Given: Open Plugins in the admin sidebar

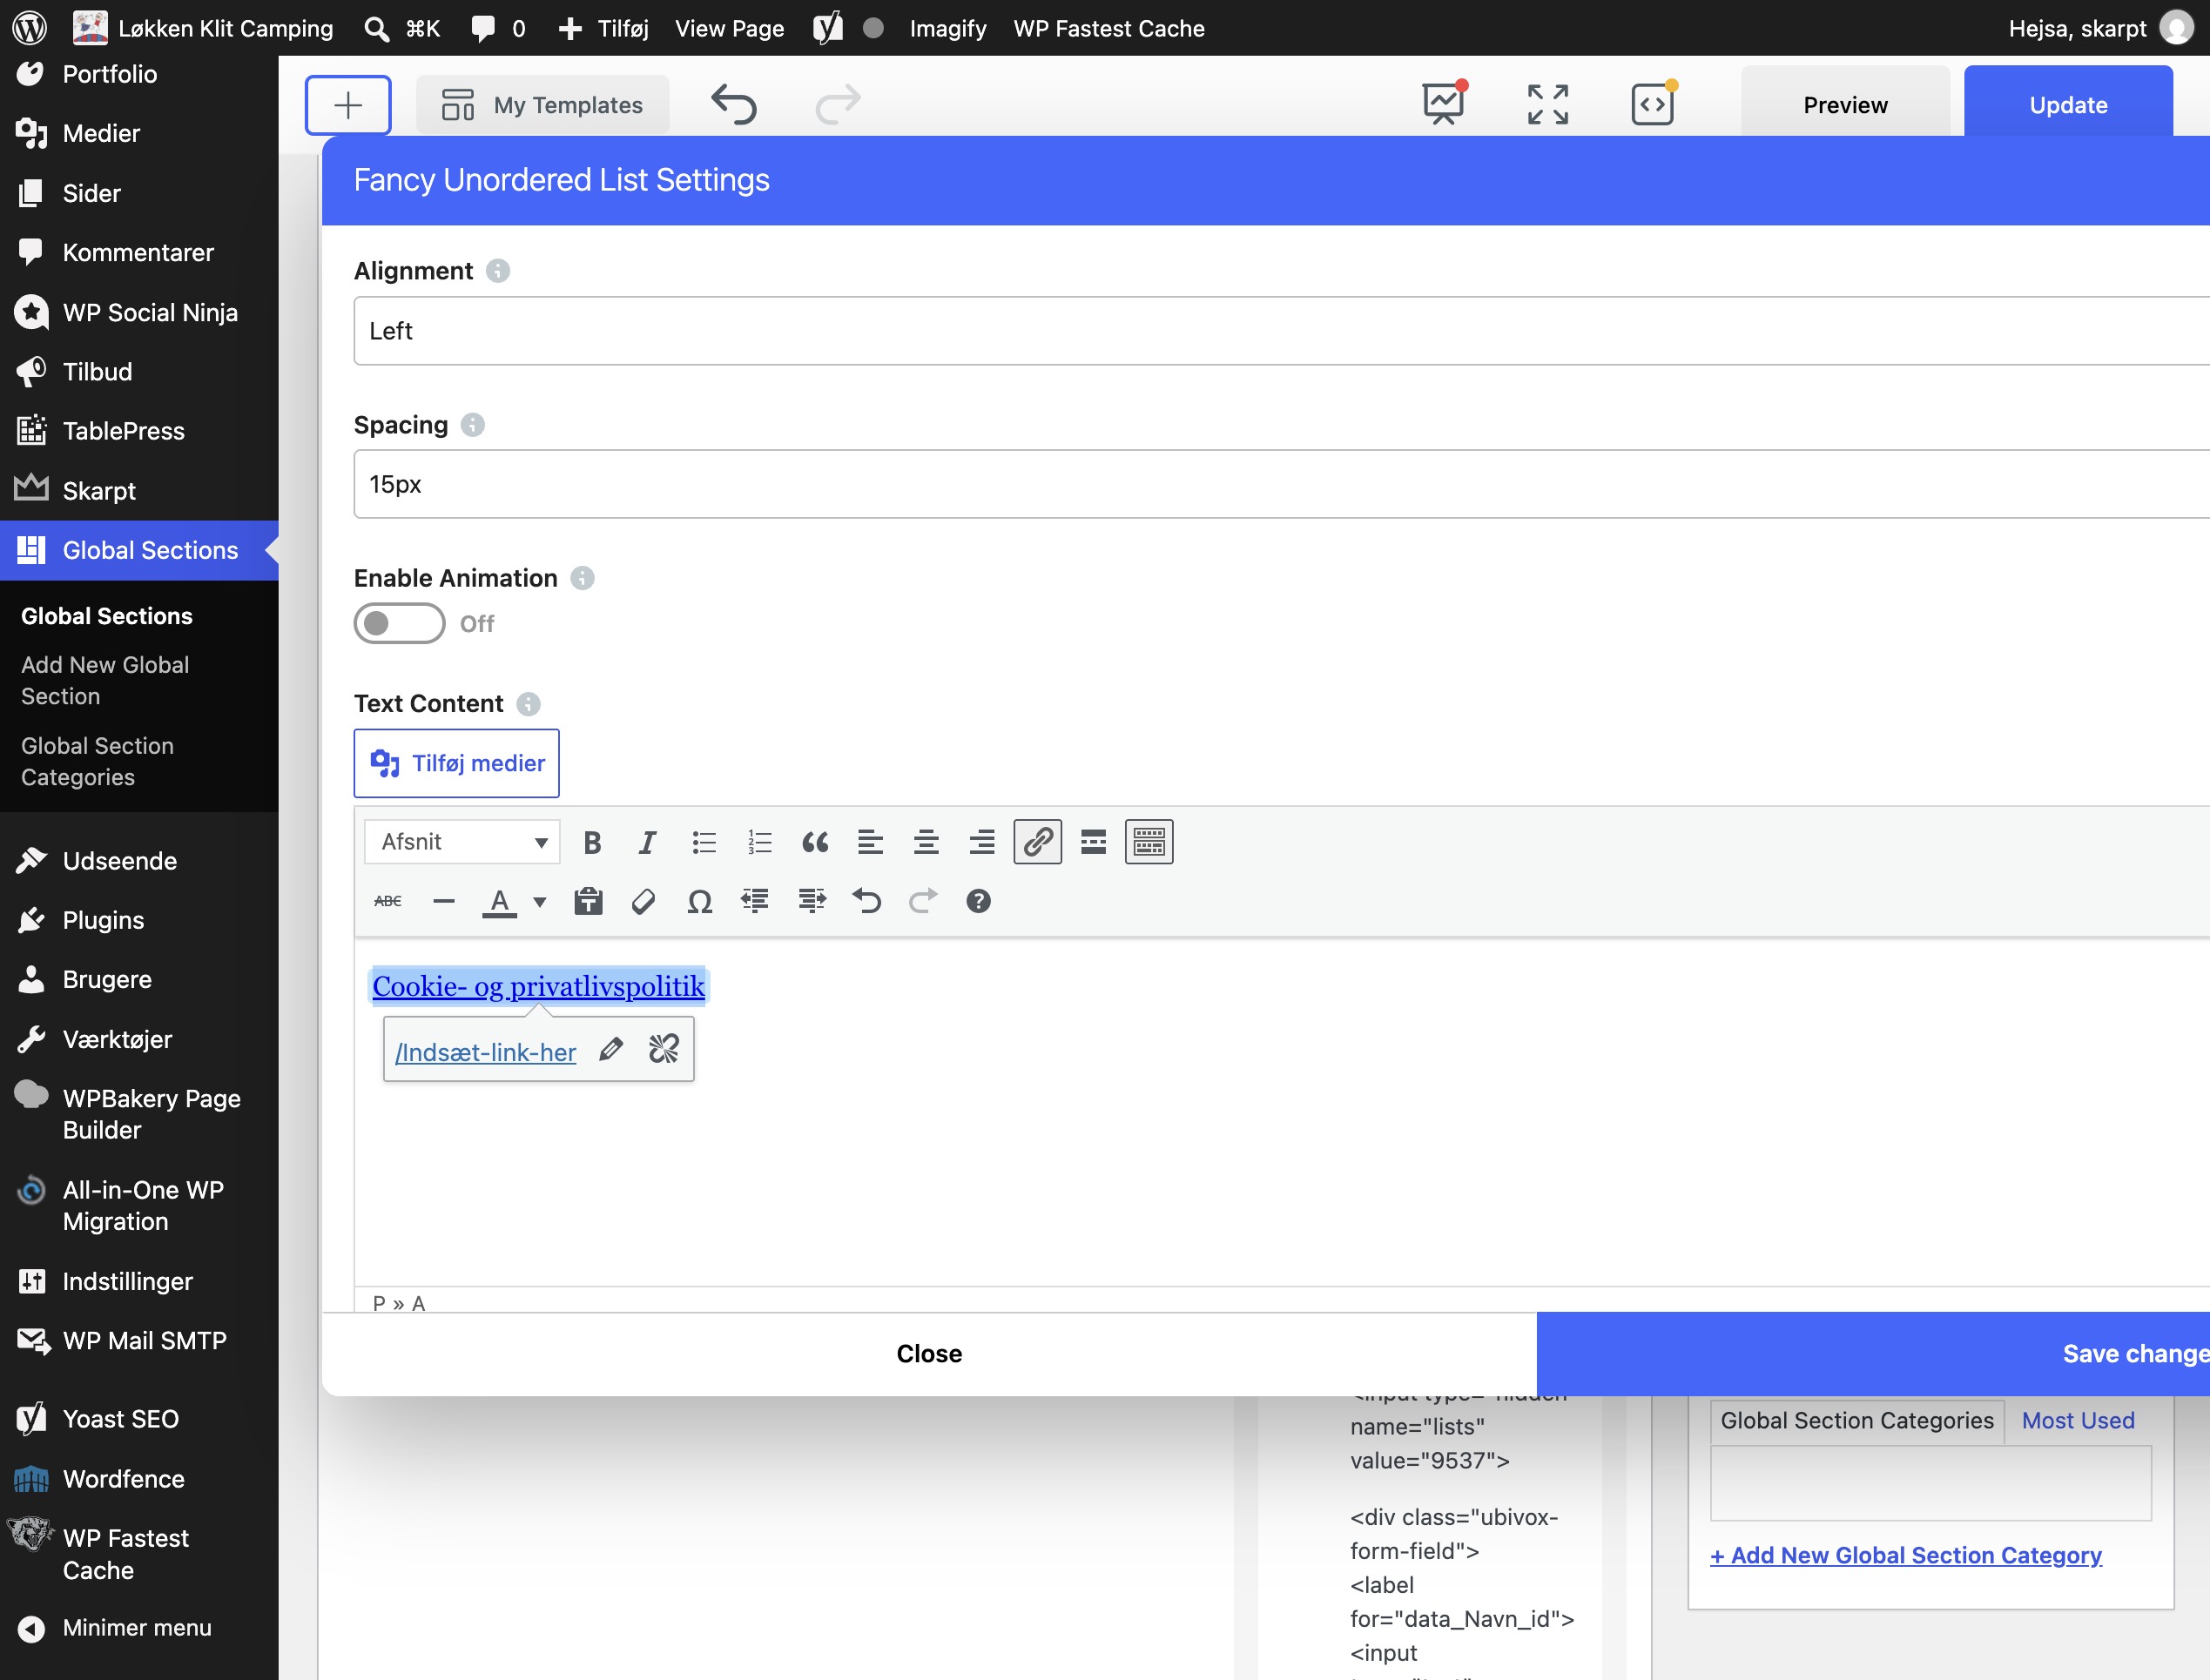Looking at the screenshot, I should click(103, 920).
